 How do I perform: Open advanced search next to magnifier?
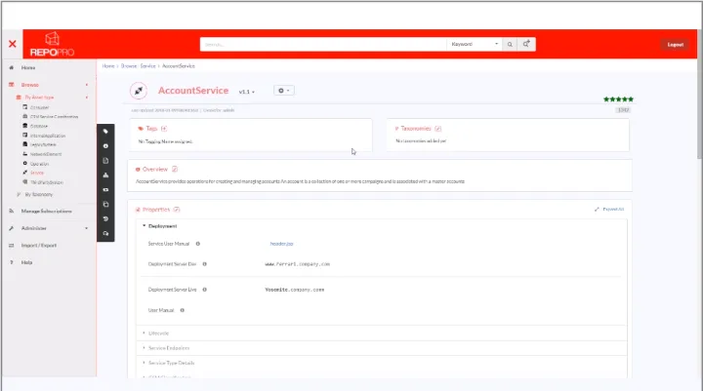527,44
